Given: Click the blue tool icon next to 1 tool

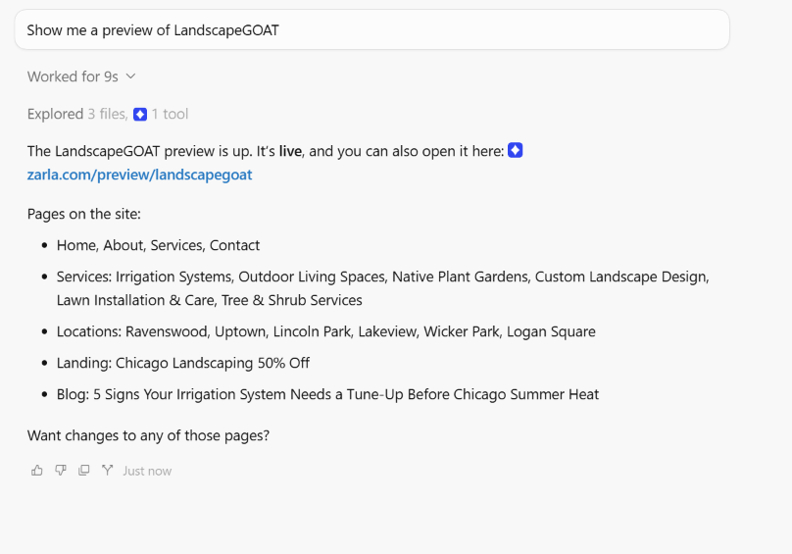Looking at the screenshot, I should pyautogui.click(x=140, y=115).
